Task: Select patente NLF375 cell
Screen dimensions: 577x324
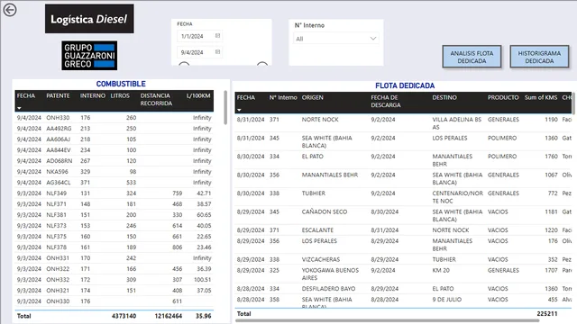Action: click(x=56, y=237)
